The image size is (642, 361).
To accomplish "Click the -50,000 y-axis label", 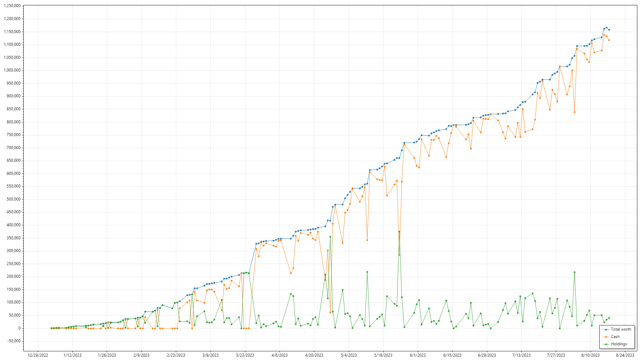I will (13, 341).
